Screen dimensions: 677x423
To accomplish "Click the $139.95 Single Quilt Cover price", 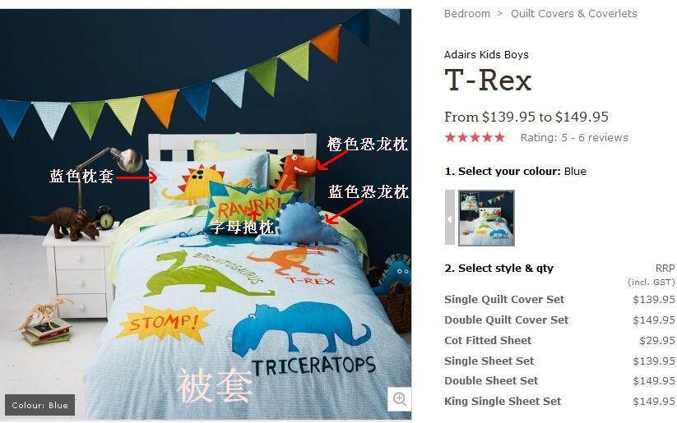I will pyautogui.click(x=654, y=299).
